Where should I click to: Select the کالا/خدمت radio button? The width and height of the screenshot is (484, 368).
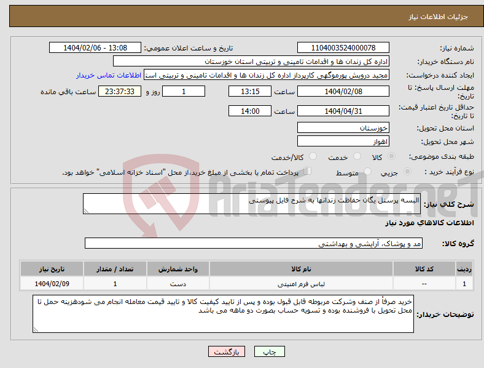(313, 156)
